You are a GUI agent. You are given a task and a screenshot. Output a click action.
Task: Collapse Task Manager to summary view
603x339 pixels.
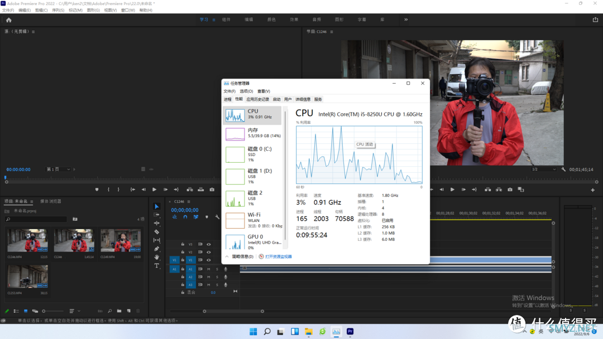(239, 256)
